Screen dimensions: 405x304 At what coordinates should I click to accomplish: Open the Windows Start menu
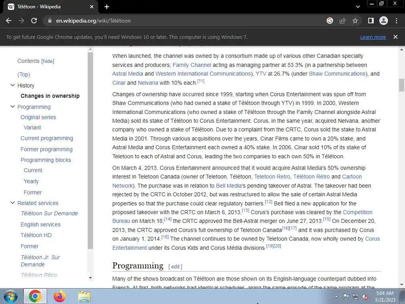coord(11,296)
